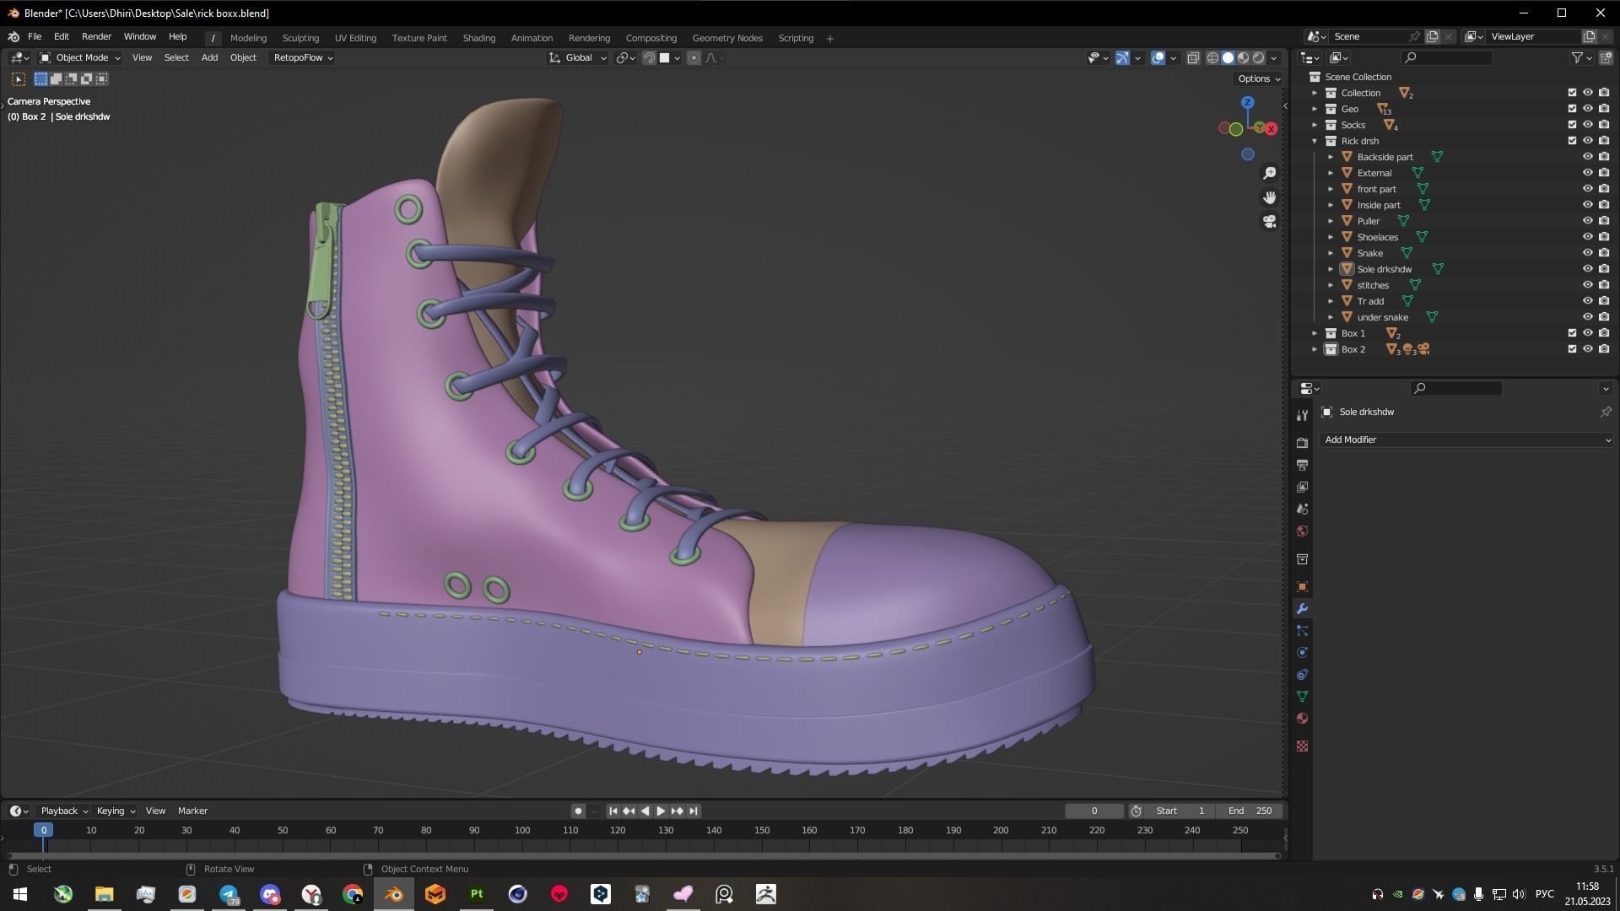Open Google Chrome from the taskbar

coord(353,894)
